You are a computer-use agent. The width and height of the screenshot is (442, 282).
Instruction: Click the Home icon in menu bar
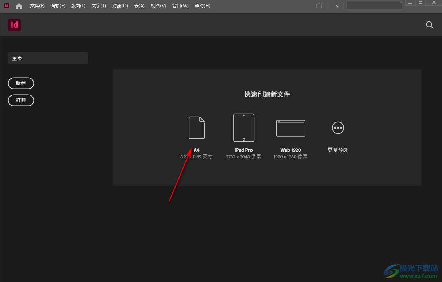pos(19,6)
